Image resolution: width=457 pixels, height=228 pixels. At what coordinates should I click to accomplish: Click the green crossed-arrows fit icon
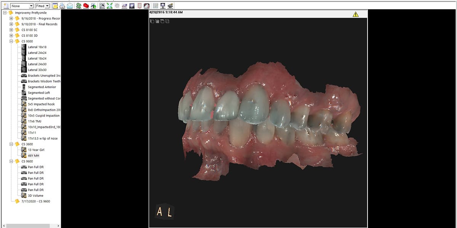[x=109, y=6]
